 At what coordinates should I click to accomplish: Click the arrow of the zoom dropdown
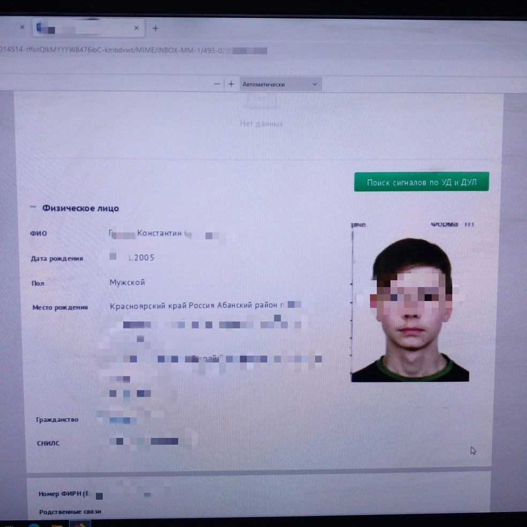[314, 84]
